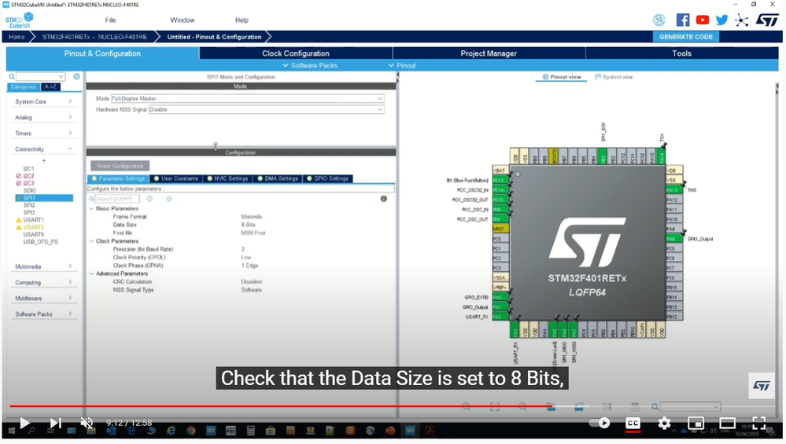Select pin PA5 Green Led on chip
The height and width of the screenshot is (444, 786).
click(x=553, y=330)
